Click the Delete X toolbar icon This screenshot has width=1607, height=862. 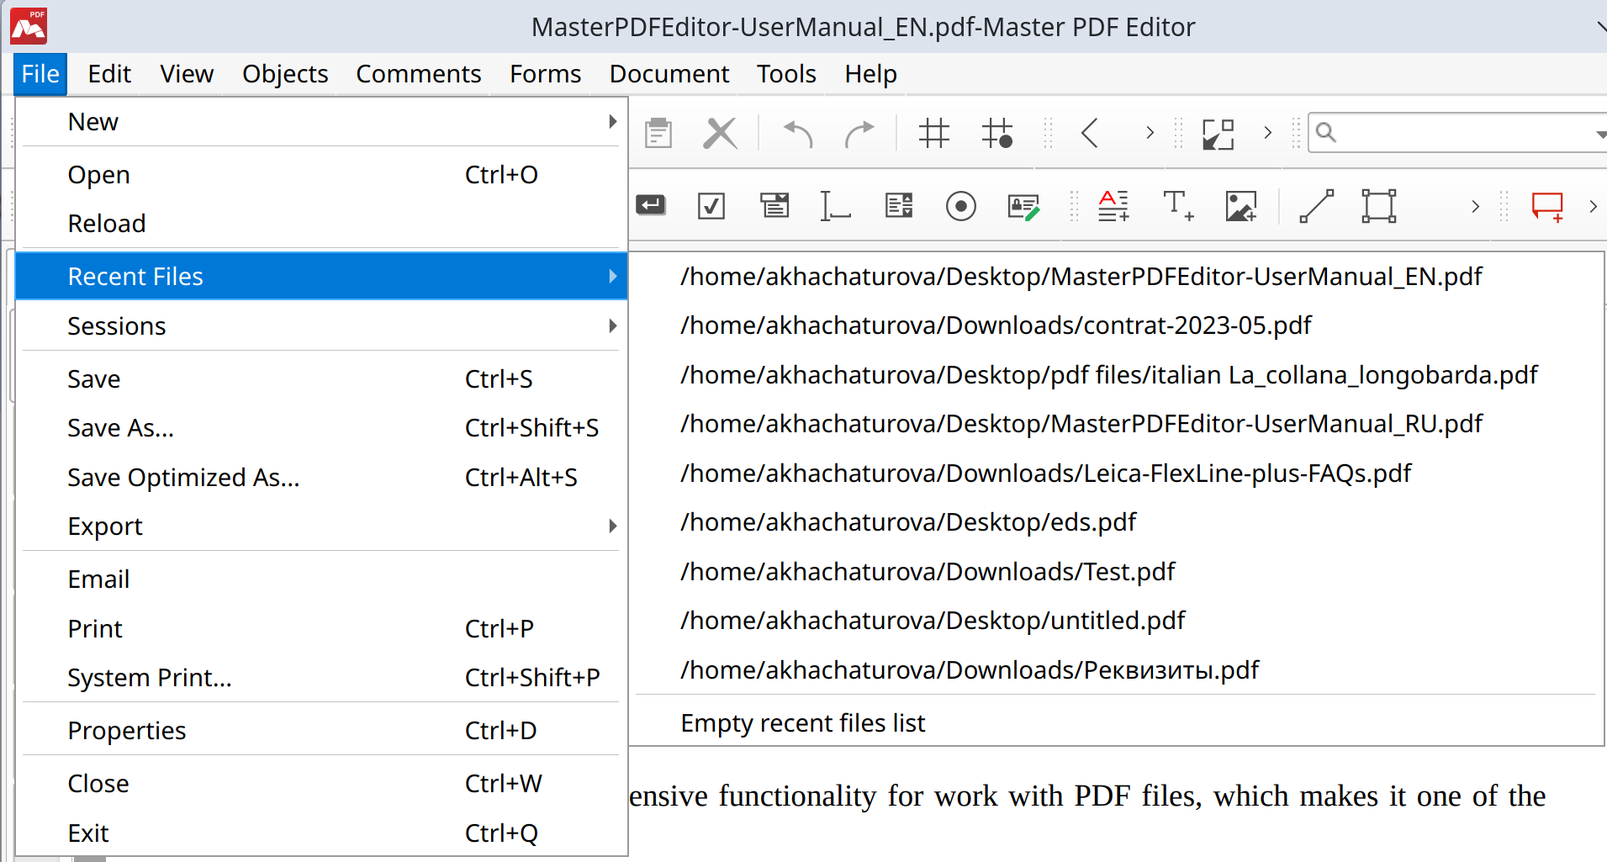click(721, 133)
